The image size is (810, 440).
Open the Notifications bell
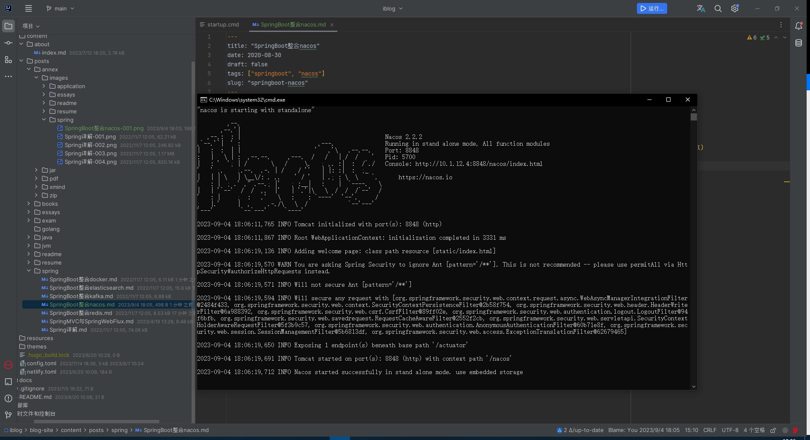(x=799, y=26)
